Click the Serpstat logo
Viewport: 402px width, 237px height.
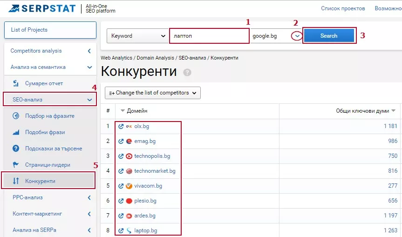pyautogui.click(x=42, y=8)
